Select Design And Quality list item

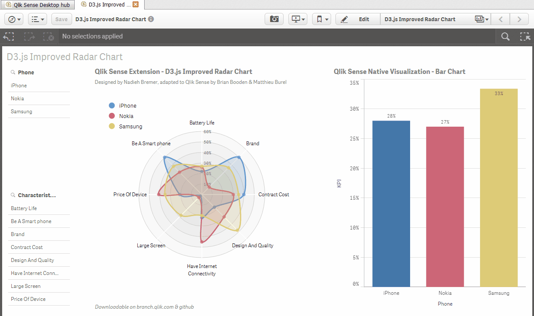(x=39, y=260)
